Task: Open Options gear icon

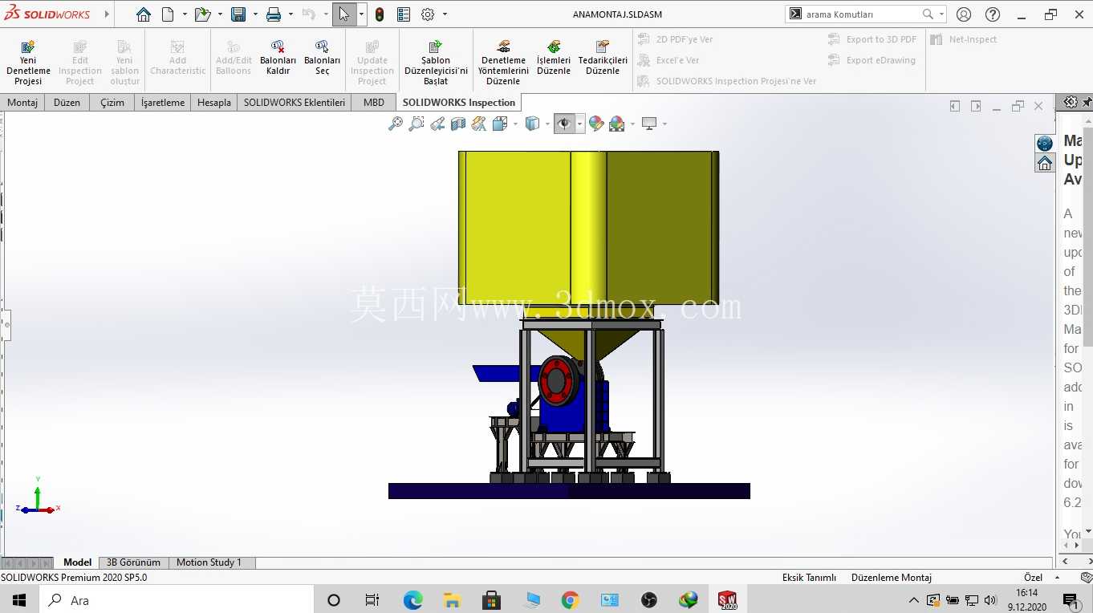Action: 428,14
